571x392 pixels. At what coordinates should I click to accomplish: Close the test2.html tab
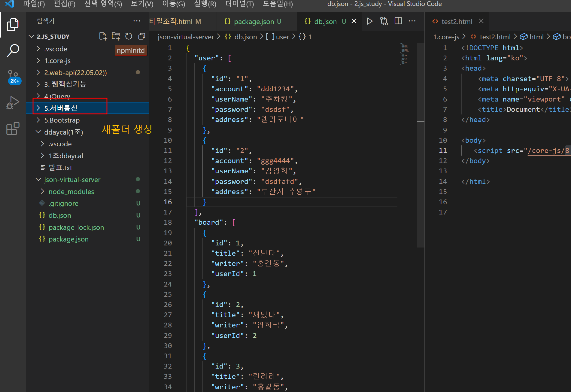point(481,21)
